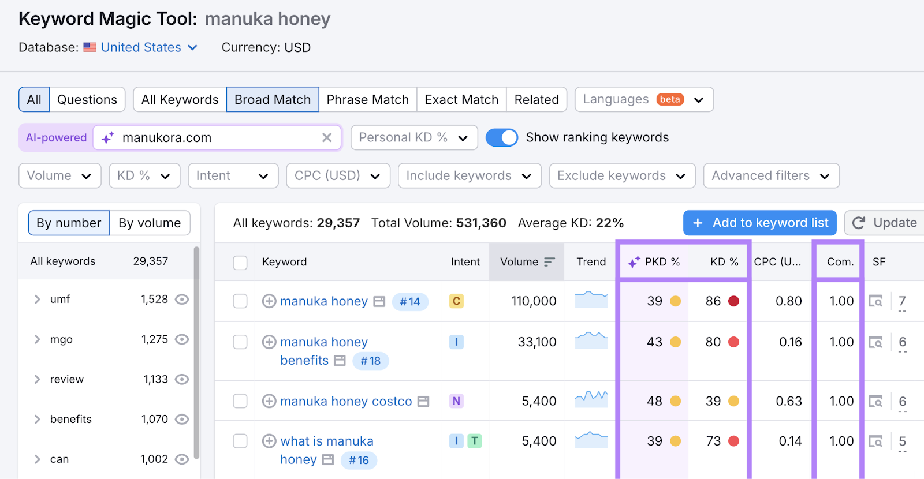The image size is (924, 479).
Task: Toggle visibility eye for benefits group
Action: coord(182,419)
